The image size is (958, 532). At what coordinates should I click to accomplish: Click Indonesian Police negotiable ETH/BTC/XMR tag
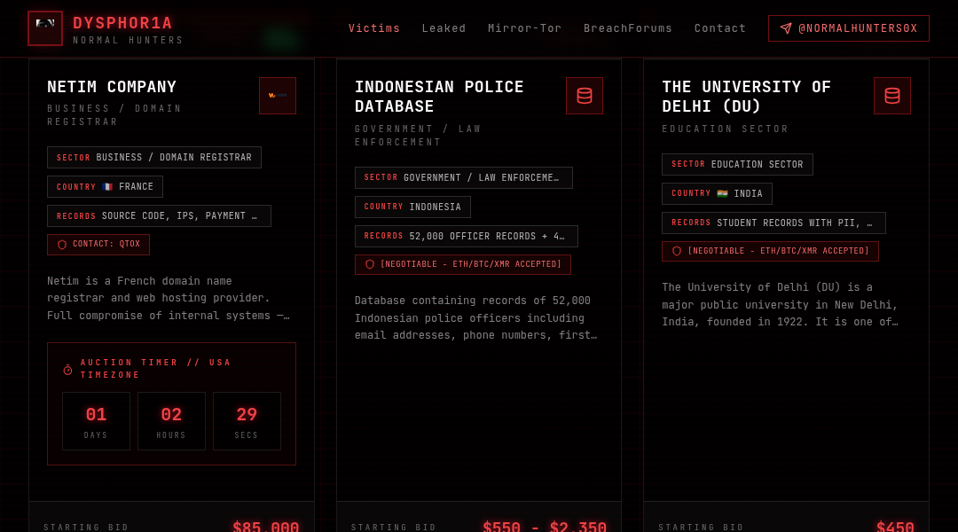[x=462, y=264]
